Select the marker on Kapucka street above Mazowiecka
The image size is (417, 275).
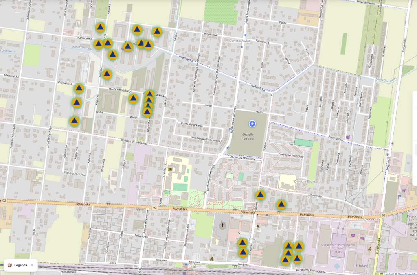[107, 74]
